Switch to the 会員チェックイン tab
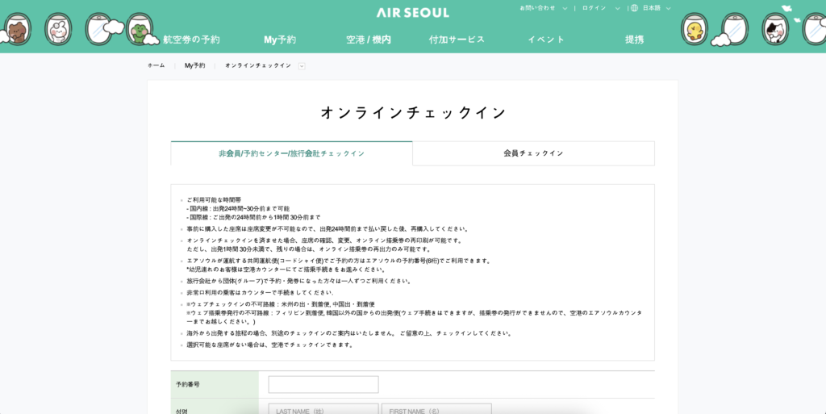Image resolution: width=826 pixels, height=414 pixels. (534, 153)
